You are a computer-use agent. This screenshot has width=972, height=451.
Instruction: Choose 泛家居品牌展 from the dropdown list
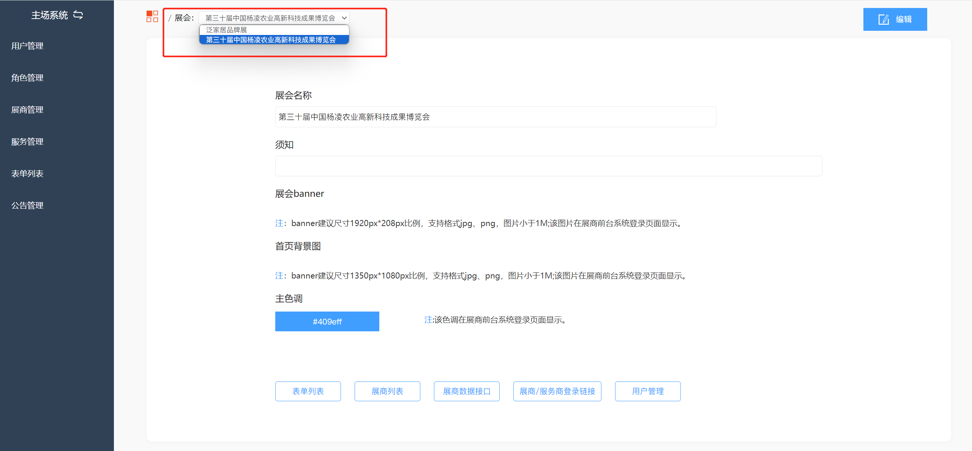pyautogui.click(x=274, y=30)
